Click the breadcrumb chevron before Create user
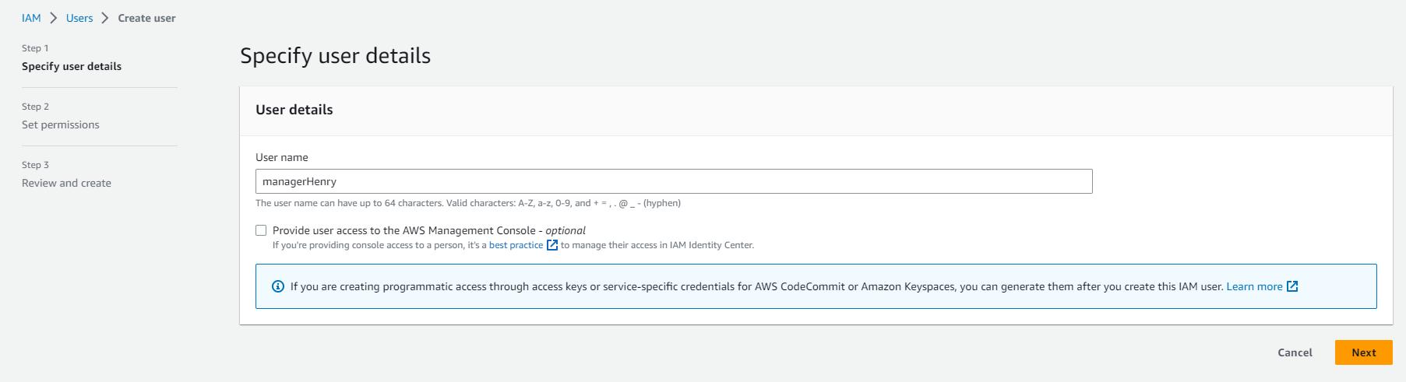The height and width of the screenshot is (382, 1406). coord(105,18)
